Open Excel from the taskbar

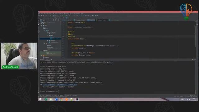(46, 99)
